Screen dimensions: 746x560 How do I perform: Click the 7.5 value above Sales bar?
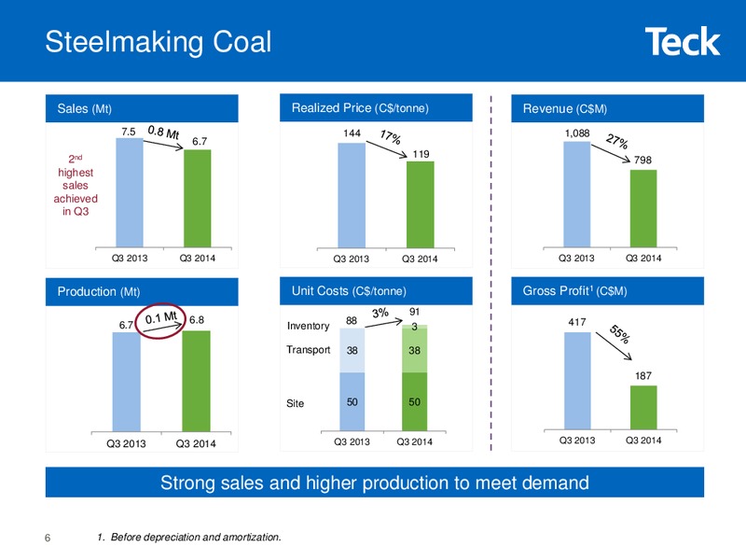click(129, 132)
